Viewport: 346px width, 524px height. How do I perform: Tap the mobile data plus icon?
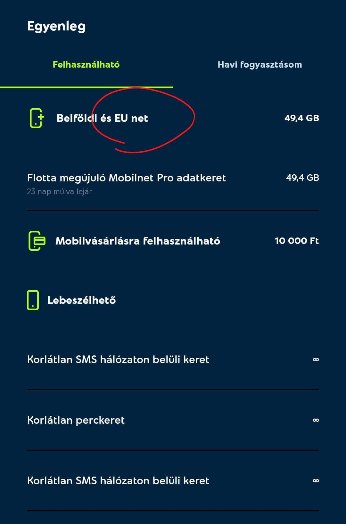point(37,118)
